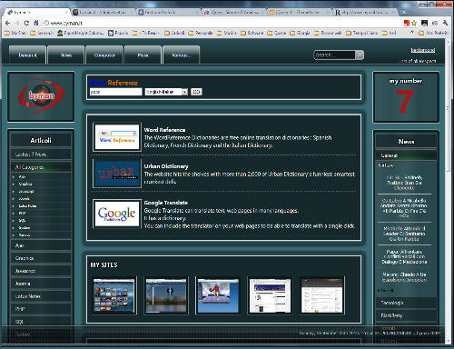The image size is (454, 349).
Task: Click the browser Home button
Action: 36,23
